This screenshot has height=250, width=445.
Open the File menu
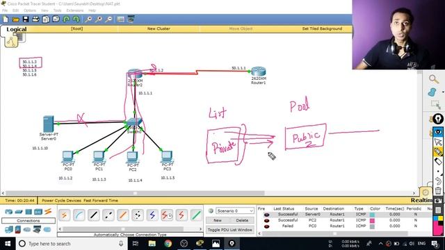pyautogui.click(x=5, y=10)
